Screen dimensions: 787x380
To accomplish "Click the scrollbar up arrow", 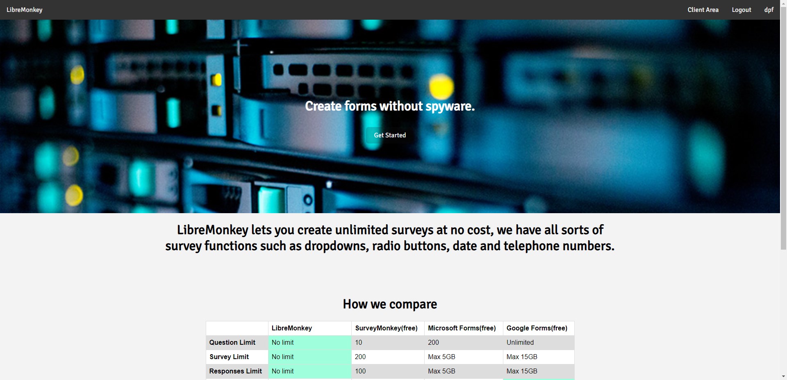I will coord(783,3).
